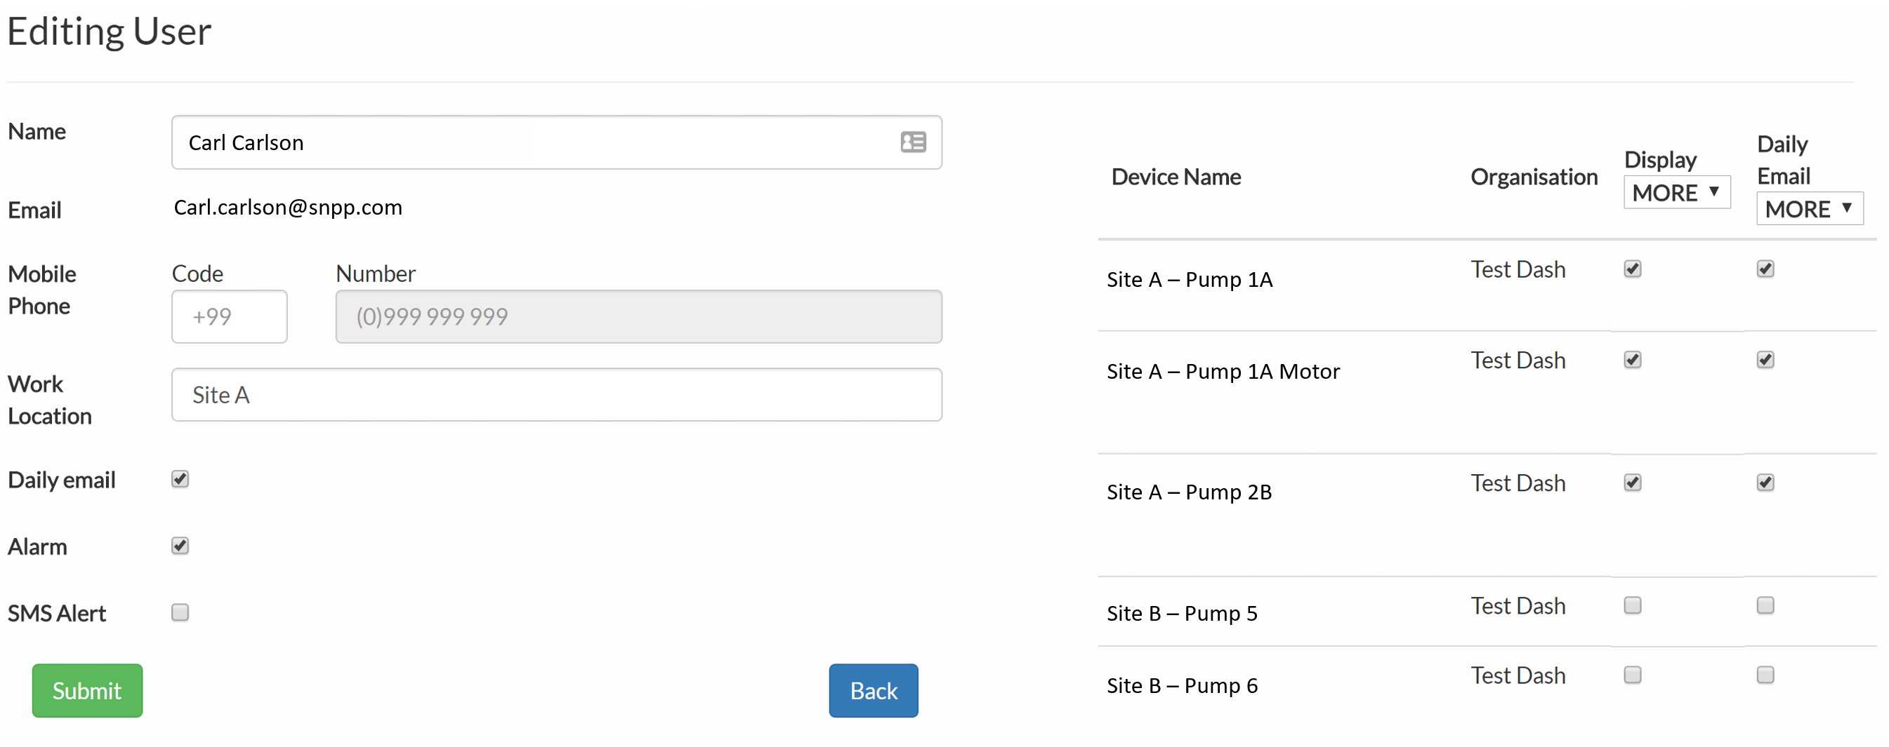Uncheck the Alarm checkbox

point(180,546)
